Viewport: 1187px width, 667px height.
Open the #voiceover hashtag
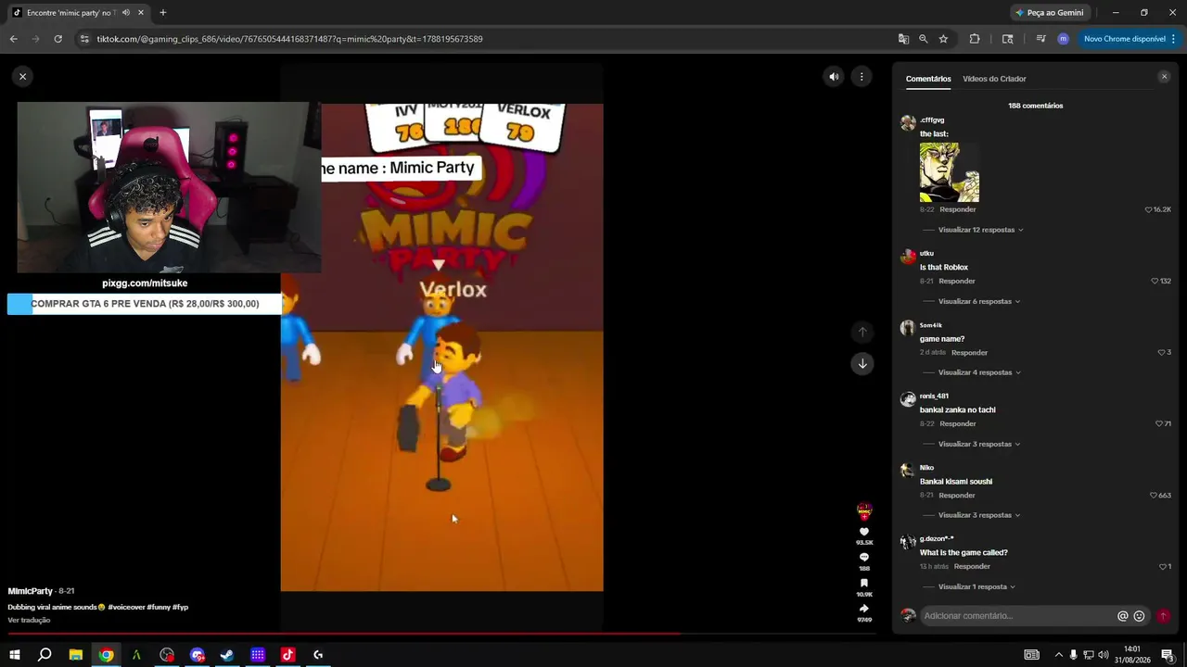[x=126, y=607]
